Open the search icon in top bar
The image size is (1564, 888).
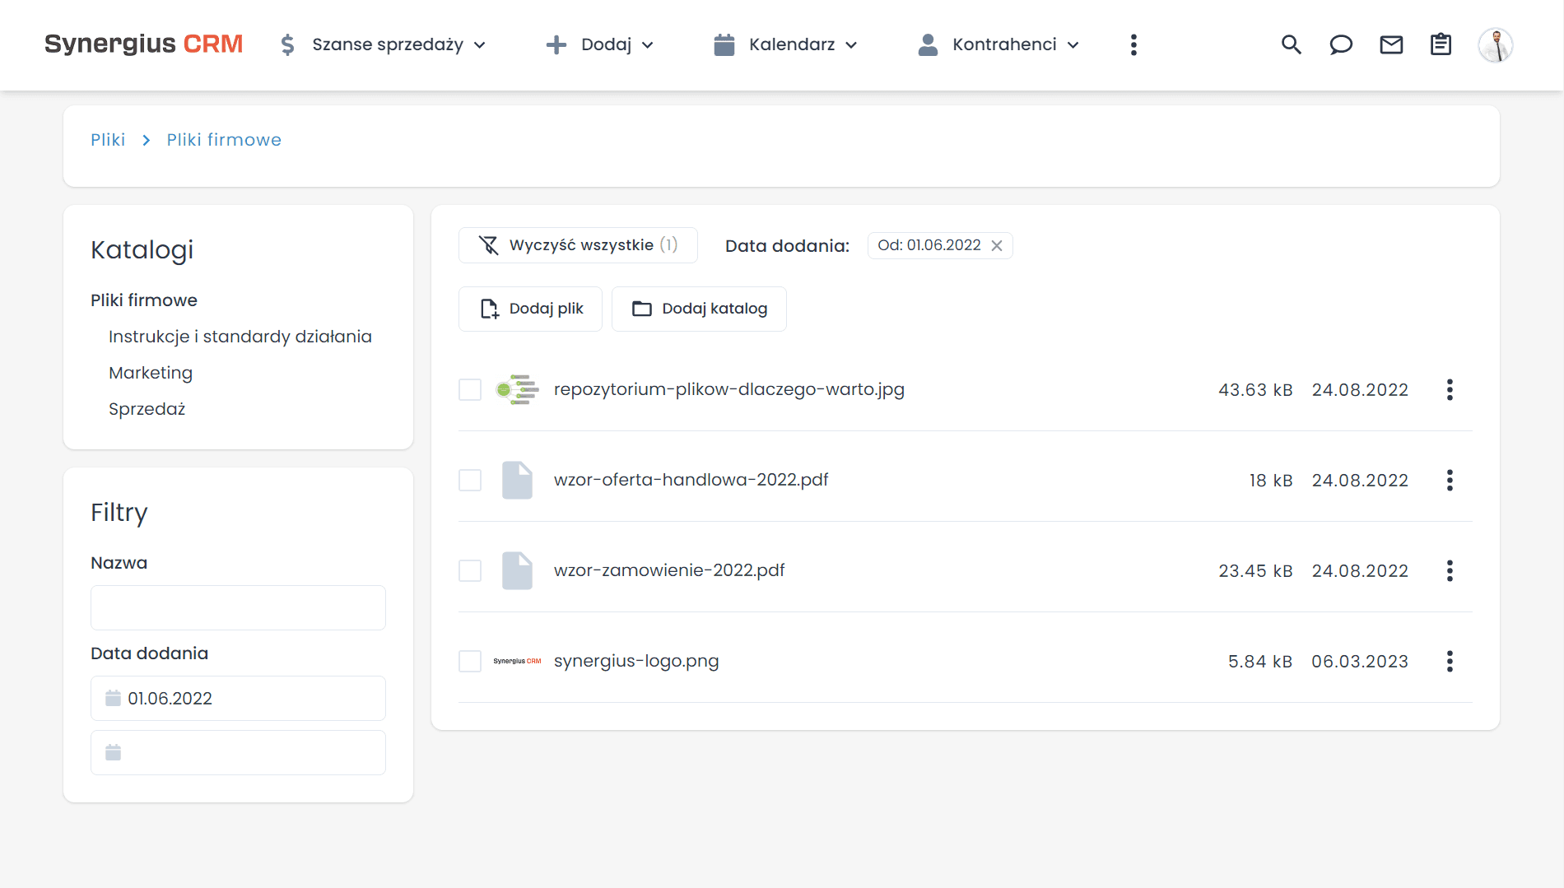1291,44
